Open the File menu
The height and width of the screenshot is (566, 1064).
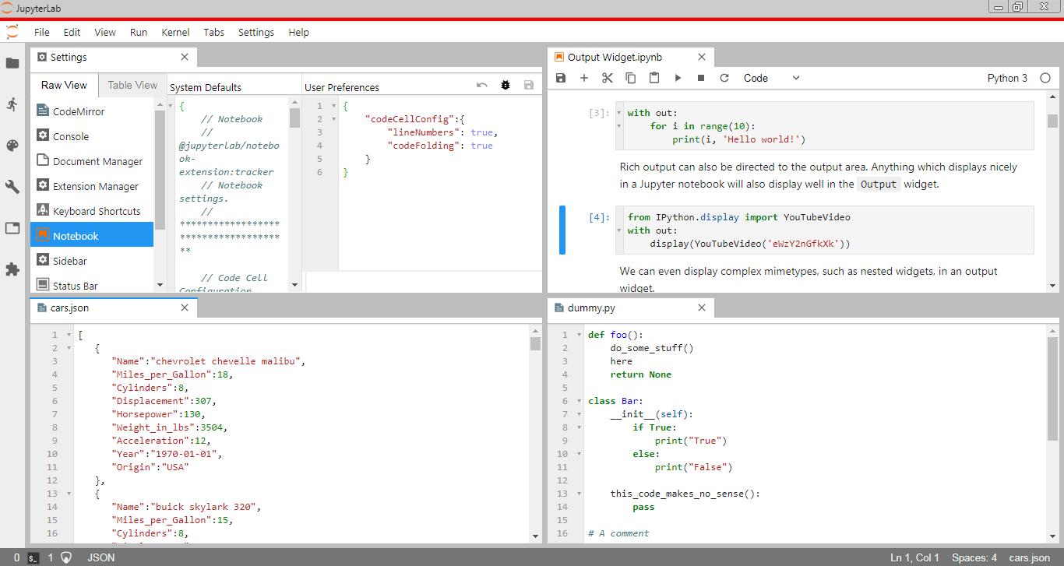pos(42,32)
